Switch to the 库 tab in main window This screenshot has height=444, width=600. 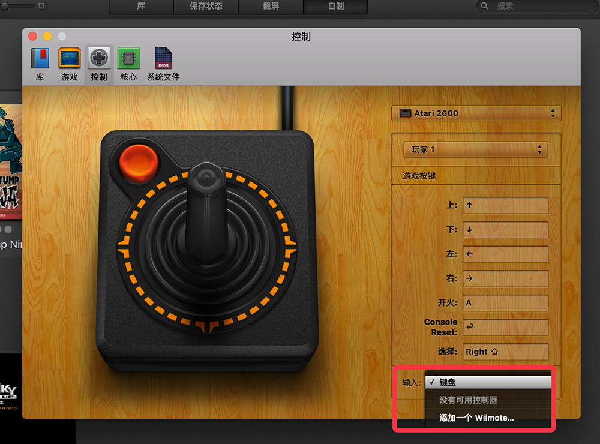point(141,6)
